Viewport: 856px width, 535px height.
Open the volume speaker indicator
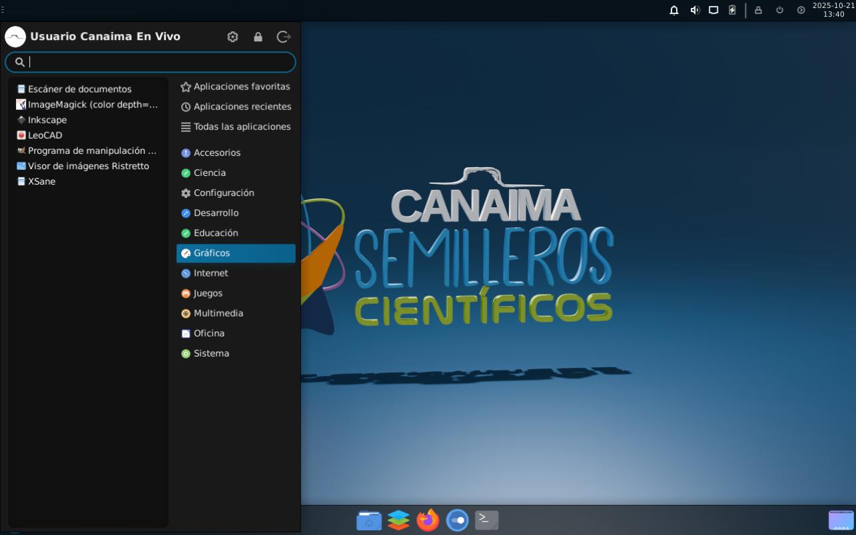[x=695, y=10]
